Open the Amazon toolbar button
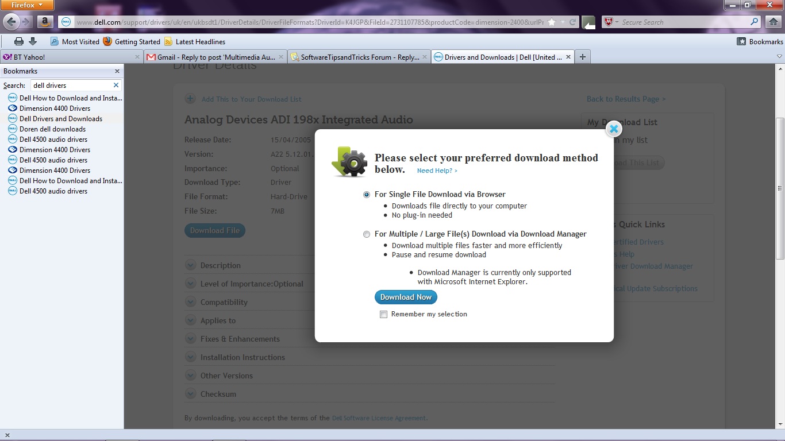The width and height of the screenshot is (785, 441). [x=45, y=22]
